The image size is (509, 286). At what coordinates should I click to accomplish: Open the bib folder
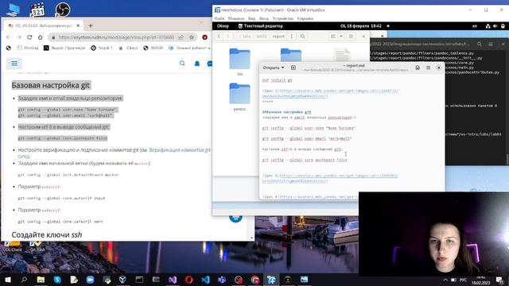point(239,62)
